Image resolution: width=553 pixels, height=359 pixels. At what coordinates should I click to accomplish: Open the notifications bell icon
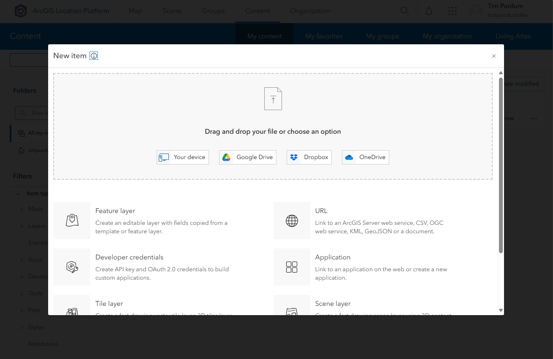429,11
